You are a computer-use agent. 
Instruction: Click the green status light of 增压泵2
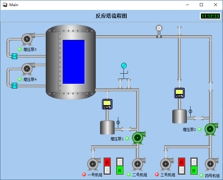pos(200,129)
